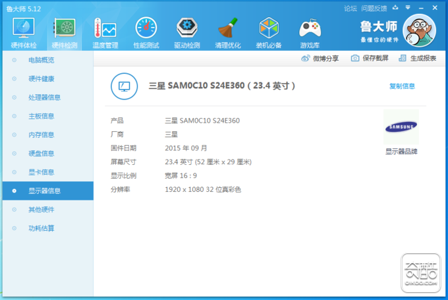Screen dimensions: 448x300
Task: Select 显示器信息 in the sidebar
Action: point(48,191)
